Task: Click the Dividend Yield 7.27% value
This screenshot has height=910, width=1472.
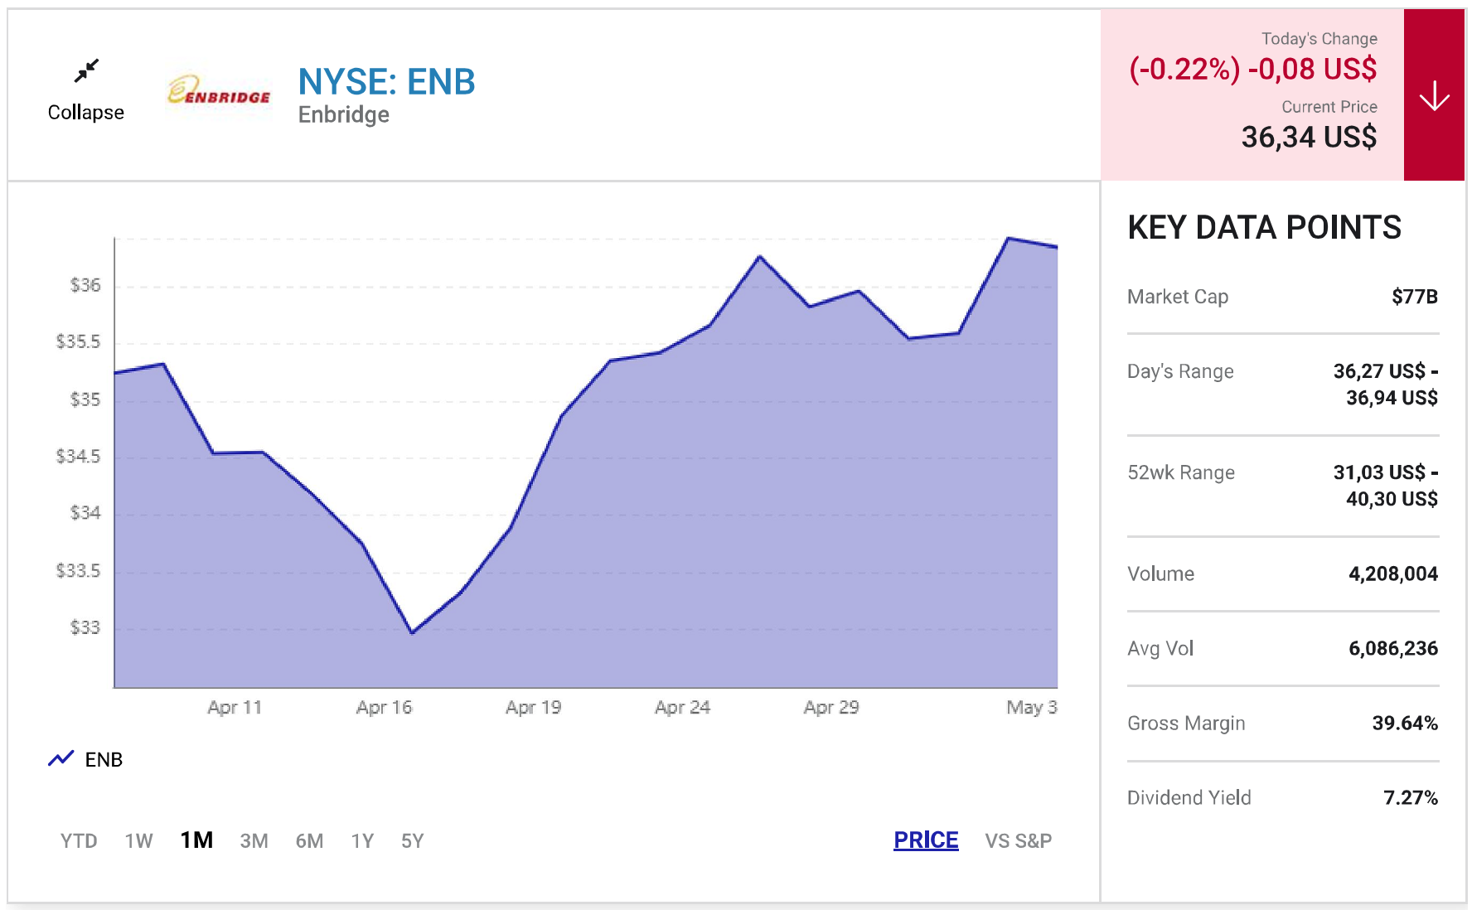Action: [1410, 798]
